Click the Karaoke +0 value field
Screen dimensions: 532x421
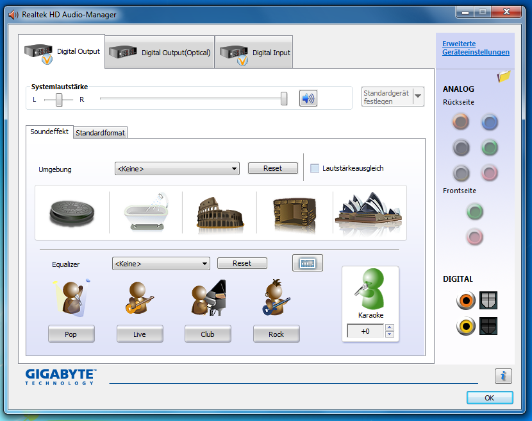(365, 331)
